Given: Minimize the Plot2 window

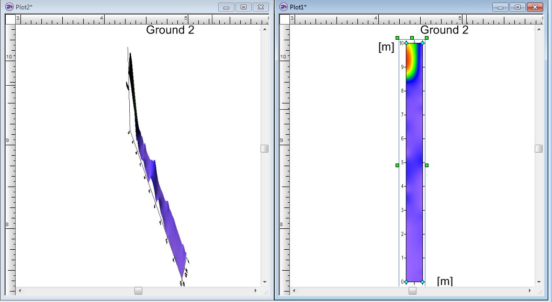Looking at the screenshot, I should (226, 7).
